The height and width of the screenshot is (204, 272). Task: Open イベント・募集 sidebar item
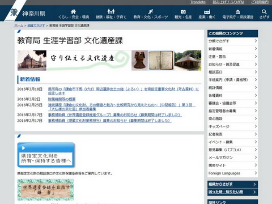point(232,142)
